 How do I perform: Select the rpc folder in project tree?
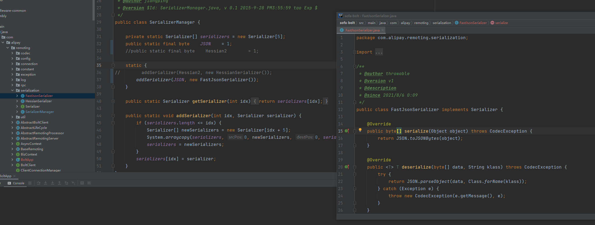point(23,85)
